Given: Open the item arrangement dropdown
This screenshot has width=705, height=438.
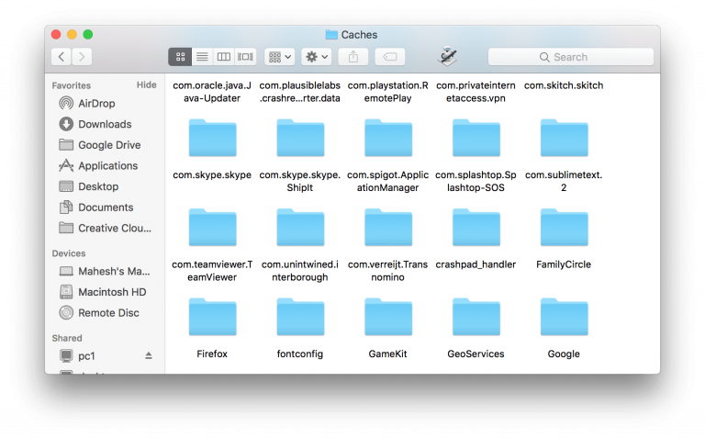Looking at the screenshot, I should (280, 57).
